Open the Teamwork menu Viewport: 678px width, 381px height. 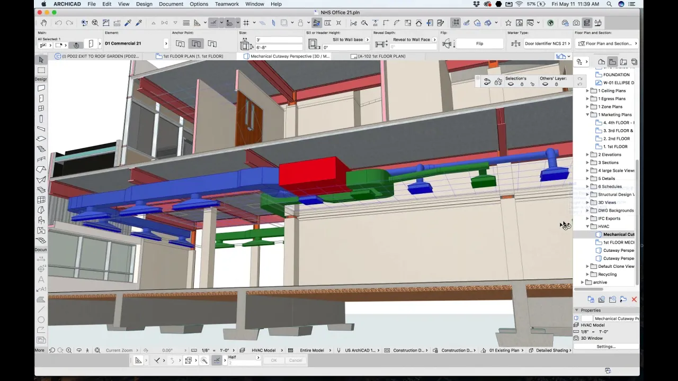coord(227,4)
